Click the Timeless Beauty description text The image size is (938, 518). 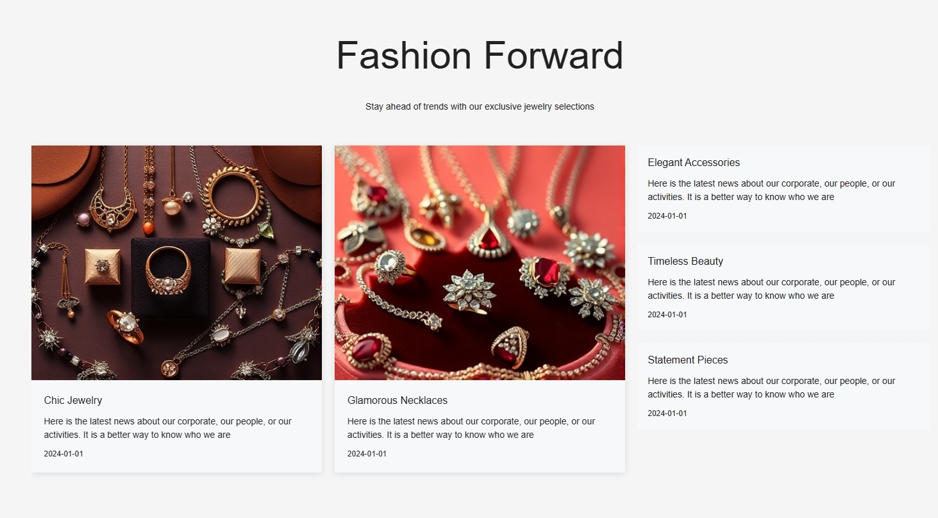(771, 289)
